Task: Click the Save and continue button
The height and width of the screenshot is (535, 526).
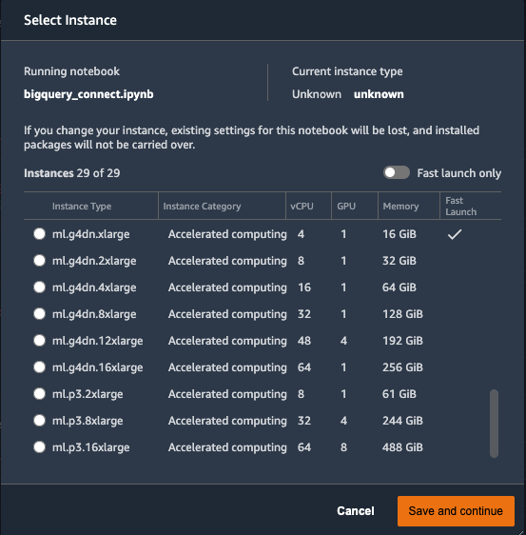Action: click(456, 511)
